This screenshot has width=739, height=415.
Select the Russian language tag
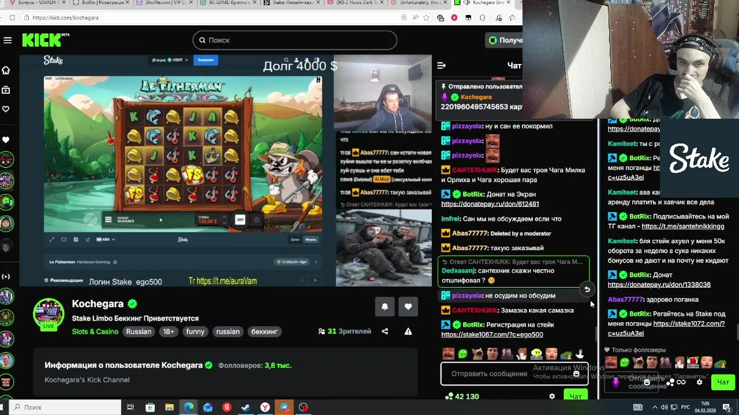(x=139, y=331)
